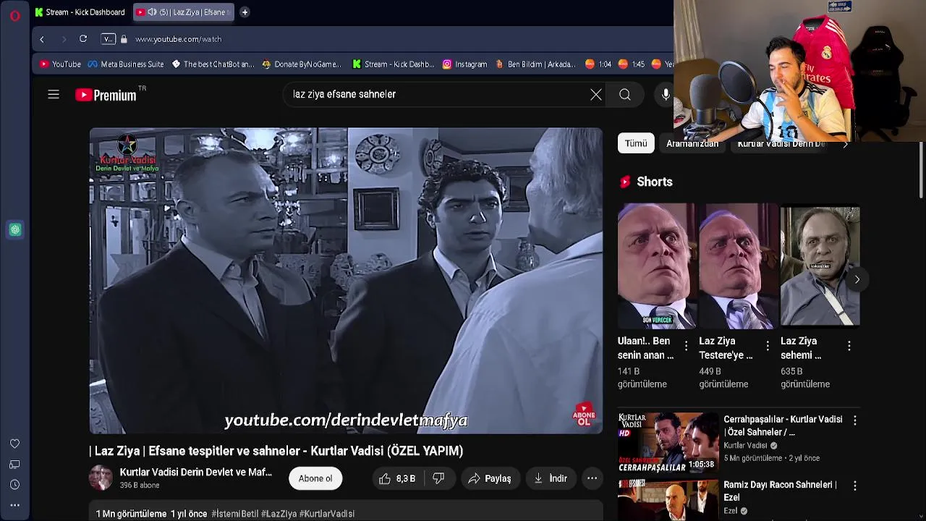Switch to the Stream - Kick Dashboard tab
This screenshot has width=926, height=521.
click(80, 12)
